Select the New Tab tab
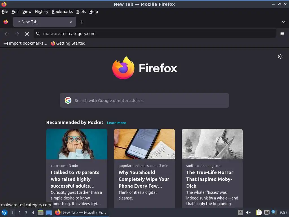Image resolution: width=289 pixels, height=217 pixels. (x=44, y=22)
